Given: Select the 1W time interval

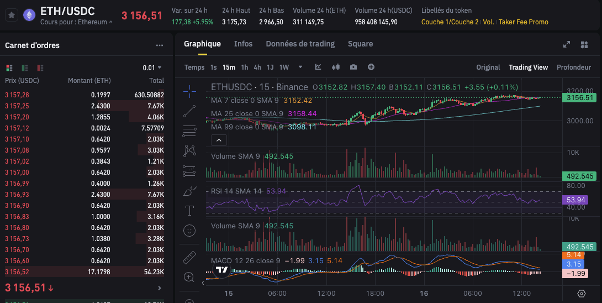Looking at the screenshot, I should coord(284,67).
